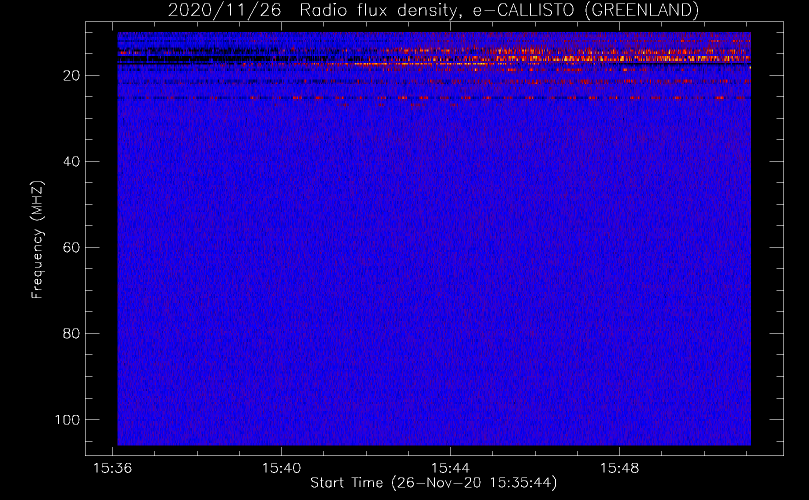The width and height of the screenshot is (809, 500).
Task: Select the 15:44 time axis label
Action: [x=450, y=468]
